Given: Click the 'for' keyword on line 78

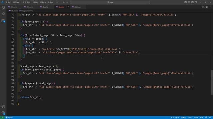Looking at the screenshot, I should pos(22,35).
